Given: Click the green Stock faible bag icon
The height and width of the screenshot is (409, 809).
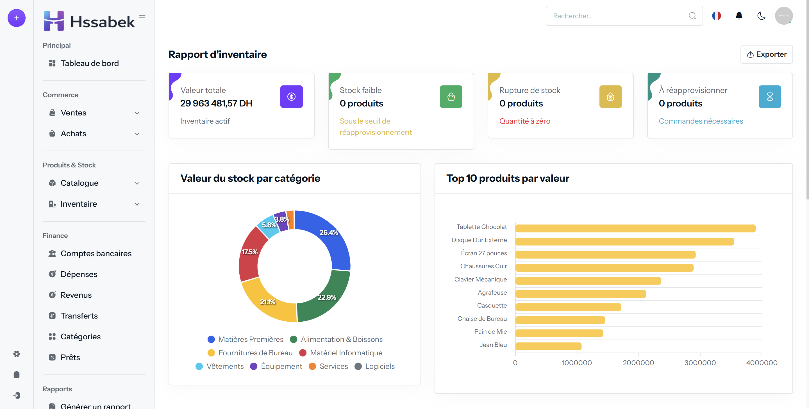Looking at the screenshot, I should [x=451, y=97].
